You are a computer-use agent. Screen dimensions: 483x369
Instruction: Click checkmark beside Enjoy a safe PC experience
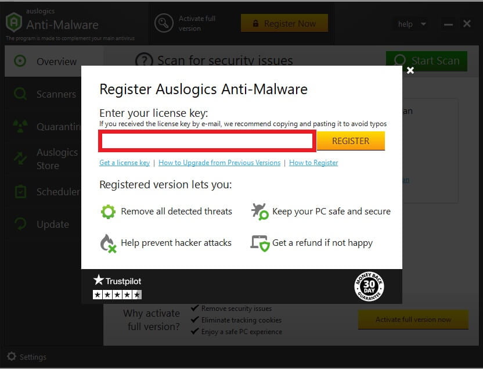point(194,331)
